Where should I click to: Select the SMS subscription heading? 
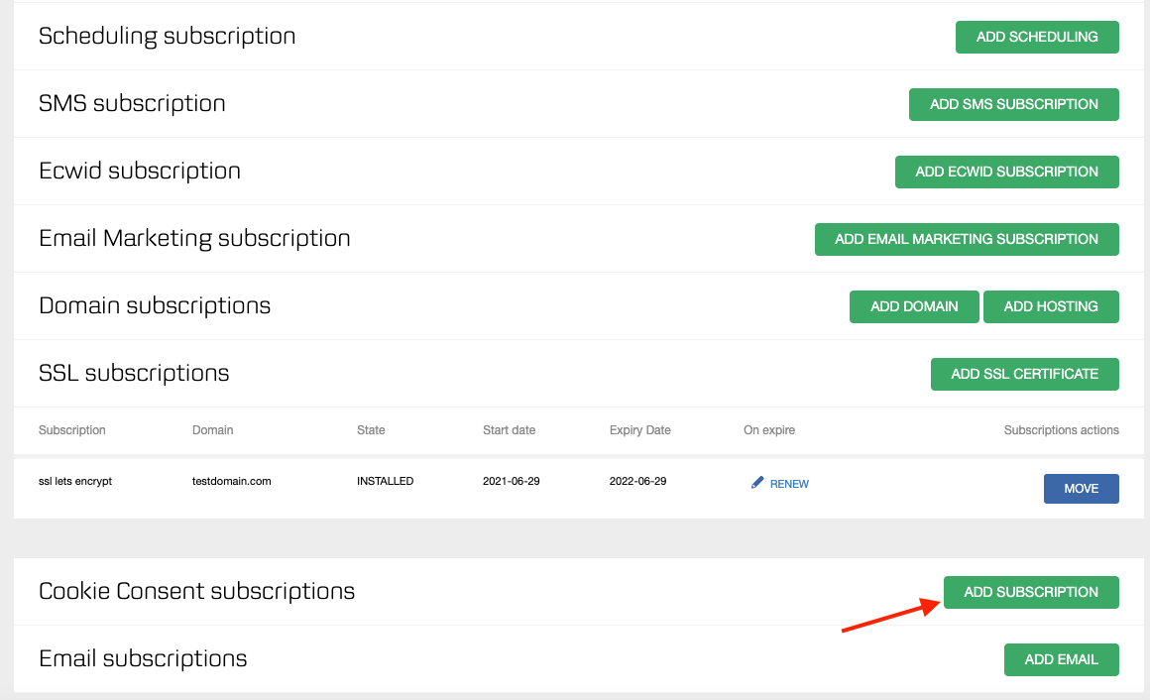[132, 103]
